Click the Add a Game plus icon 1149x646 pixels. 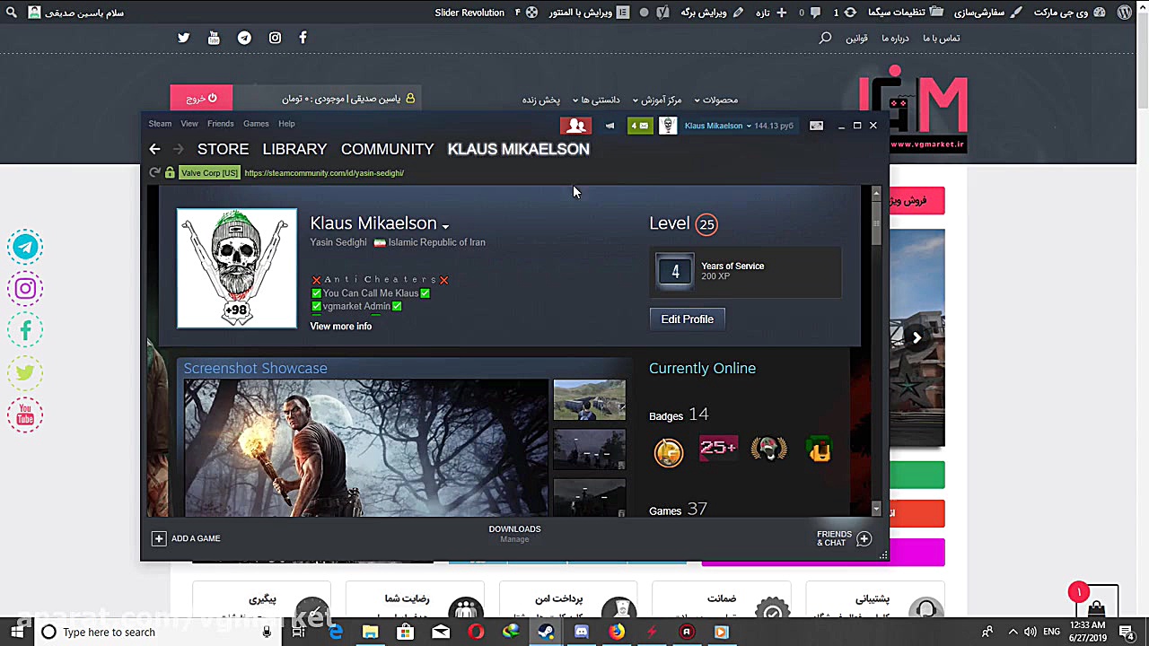159,538
